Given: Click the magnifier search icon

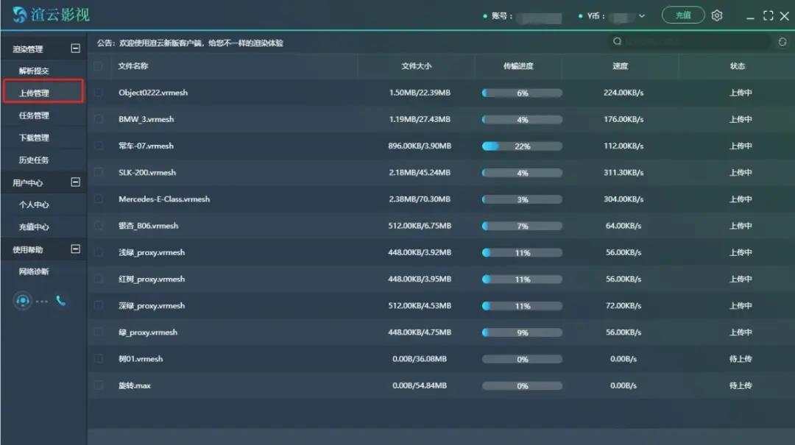Looking at the screenshot, I should (617, 42).
